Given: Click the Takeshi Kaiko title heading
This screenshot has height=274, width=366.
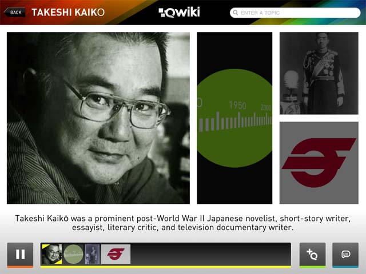Looking at the screenshot, I should 68,13.
